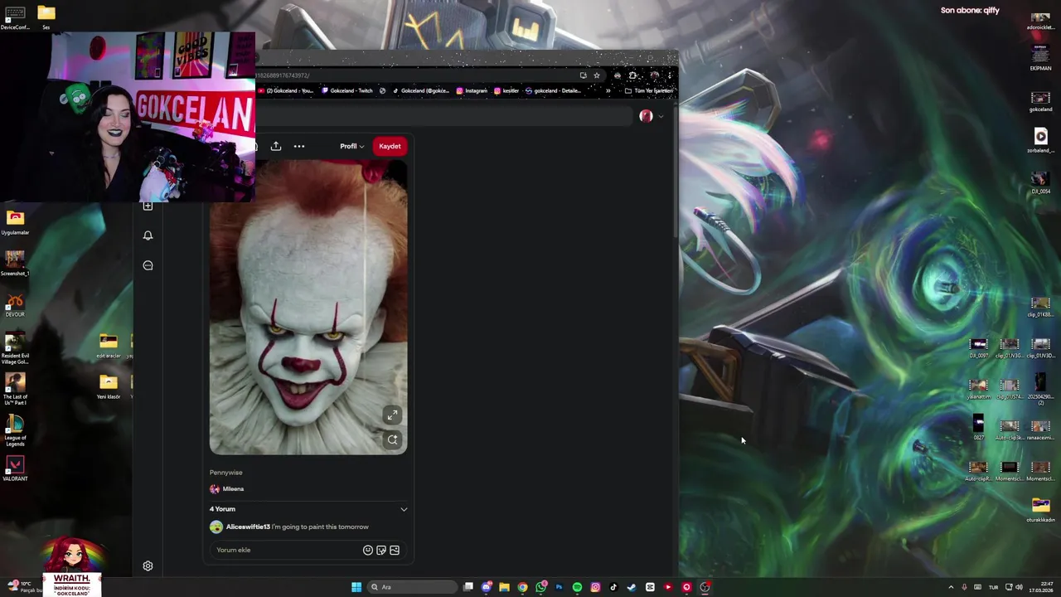The image size is (1061, 597).
Task: Open the Tüm Yer İşaretleri bookmarks folder
Action: tap(649, 90)
